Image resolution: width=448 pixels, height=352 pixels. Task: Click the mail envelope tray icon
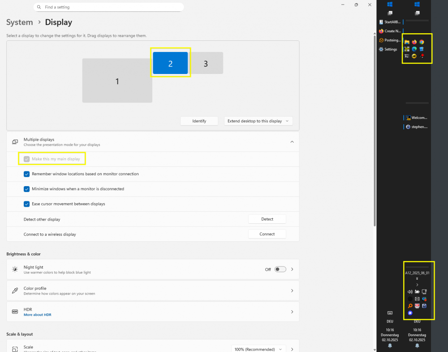[417, 299]
